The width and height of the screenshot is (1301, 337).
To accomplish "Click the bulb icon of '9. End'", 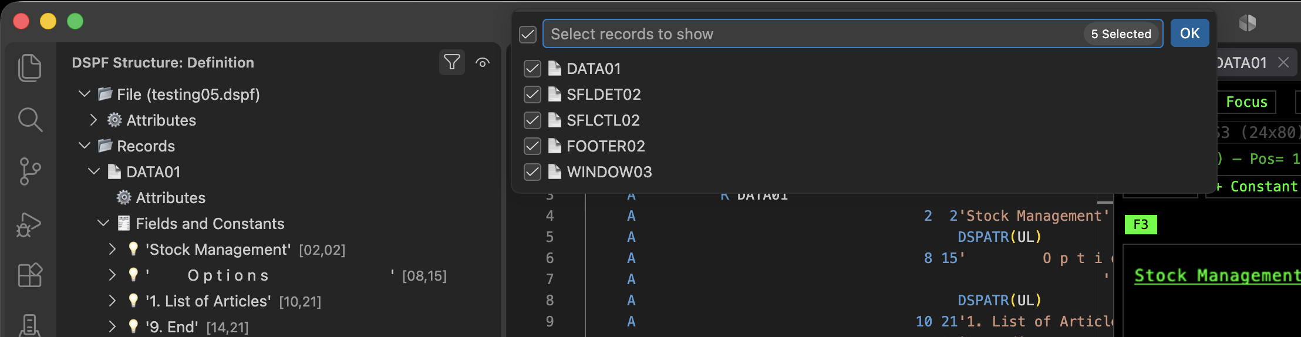I will [x=133, y=326].
